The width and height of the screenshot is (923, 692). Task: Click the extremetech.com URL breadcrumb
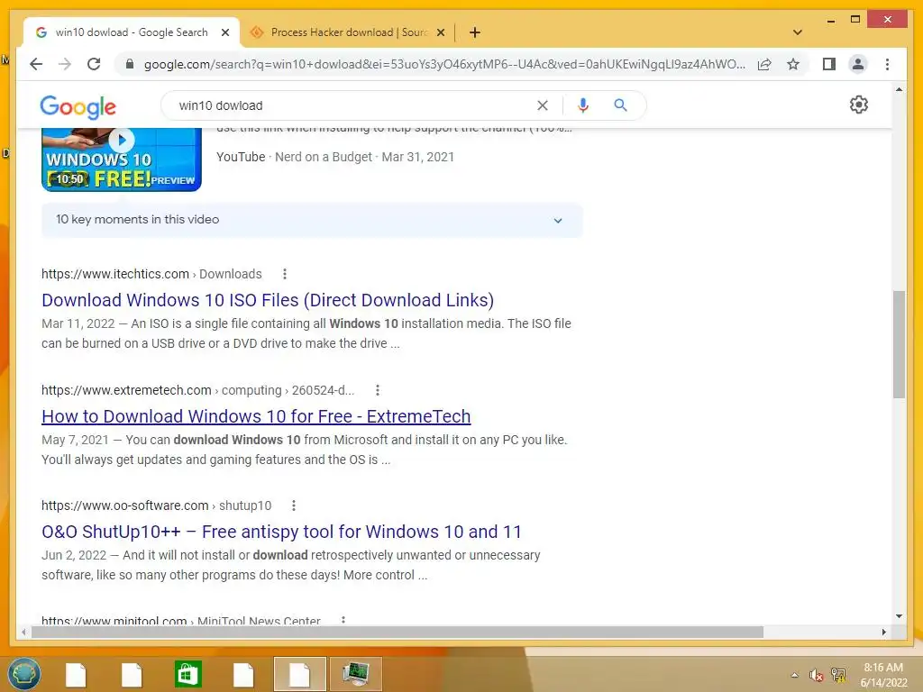coord(197,390)
